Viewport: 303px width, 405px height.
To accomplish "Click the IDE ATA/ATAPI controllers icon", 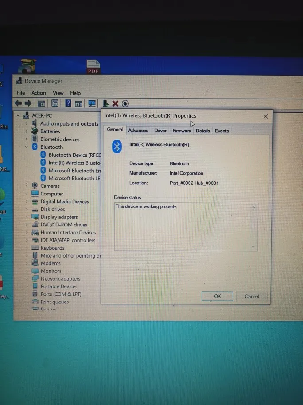I will click(x=35, y=240).
